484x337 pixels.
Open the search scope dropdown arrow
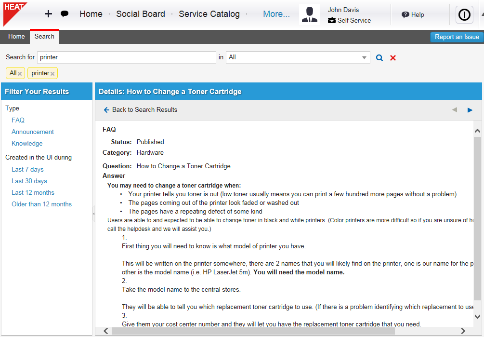[x=364, y=57]
